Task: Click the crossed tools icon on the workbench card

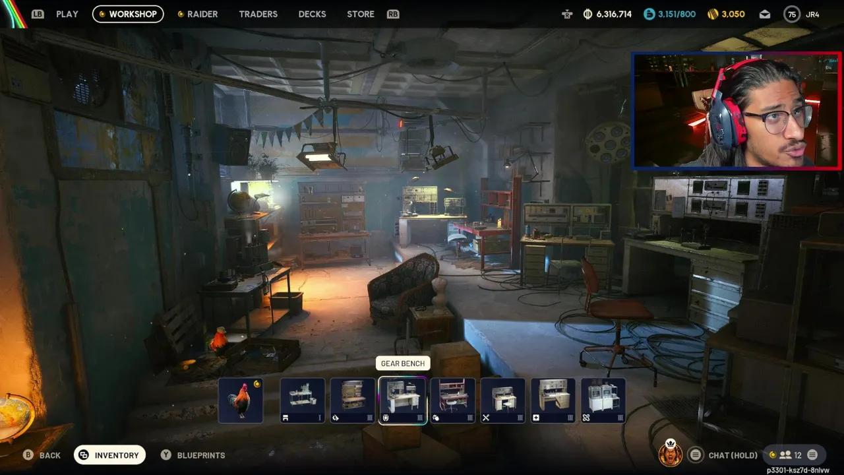Action: (x=486, y=418)
